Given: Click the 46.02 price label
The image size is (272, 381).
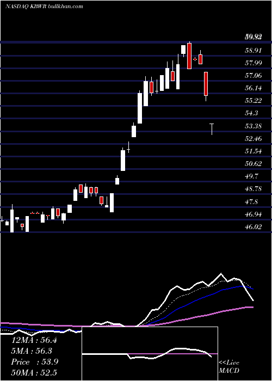Looking at the screenshot, I should coord(254,227).
